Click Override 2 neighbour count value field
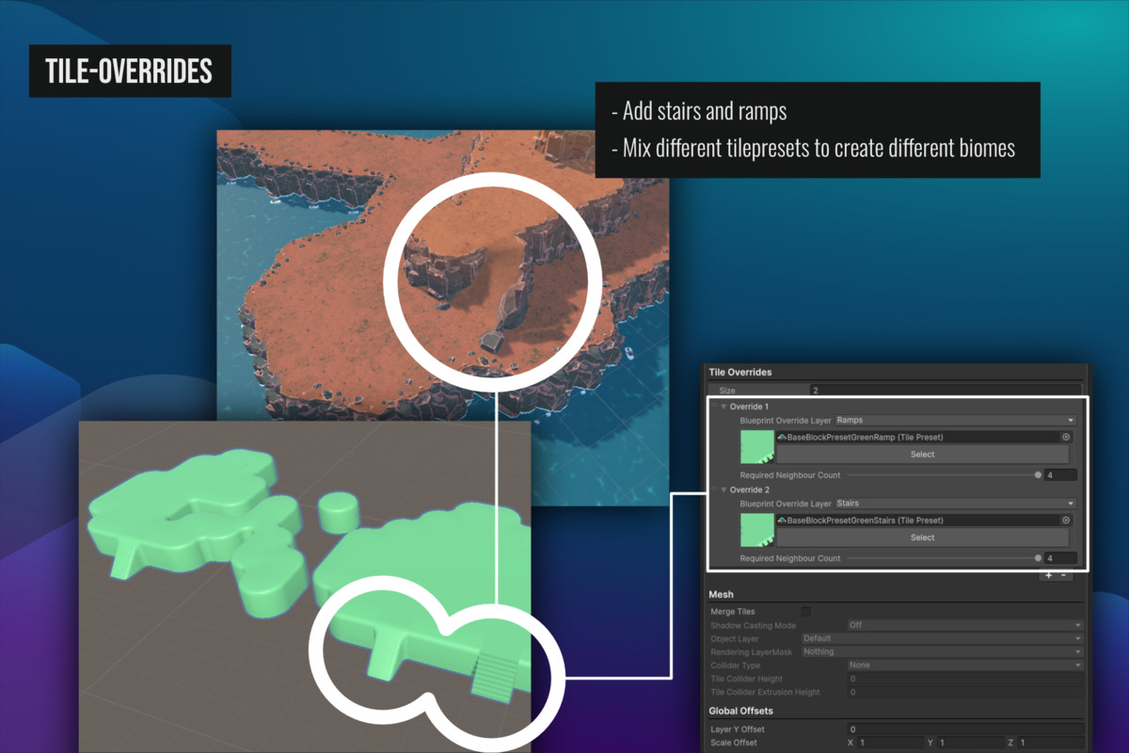The image size is (1129, 753). (x=1060, y=558)
